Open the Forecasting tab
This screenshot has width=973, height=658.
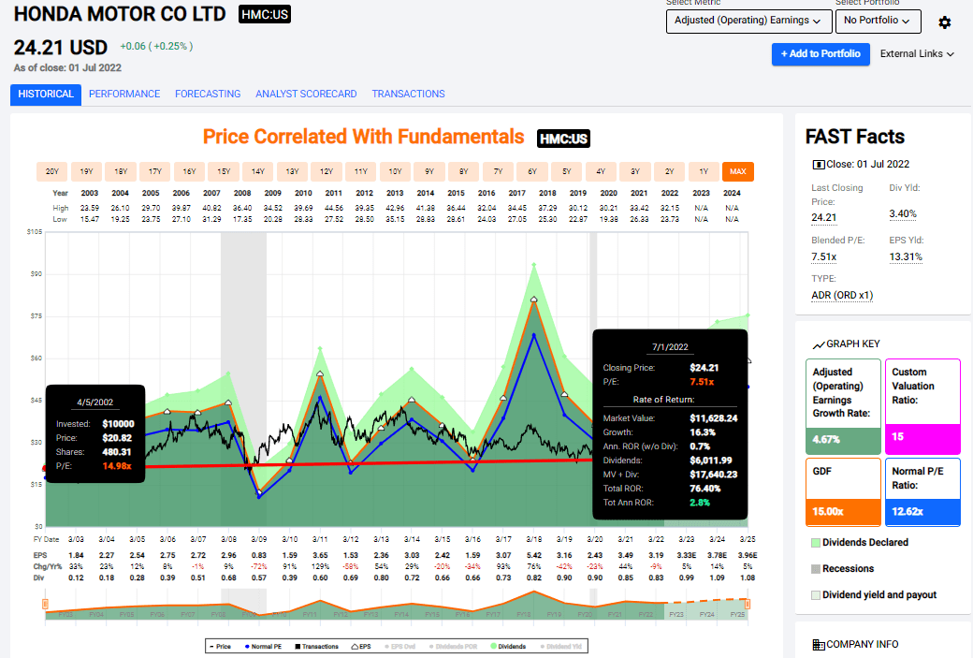[x=208, y=95]
